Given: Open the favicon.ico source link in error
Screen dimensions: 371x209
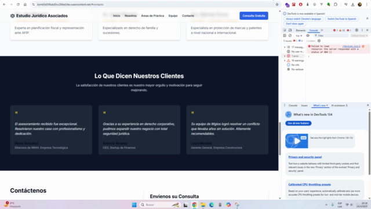Looking at the screenshot, I should click(351, 46).
